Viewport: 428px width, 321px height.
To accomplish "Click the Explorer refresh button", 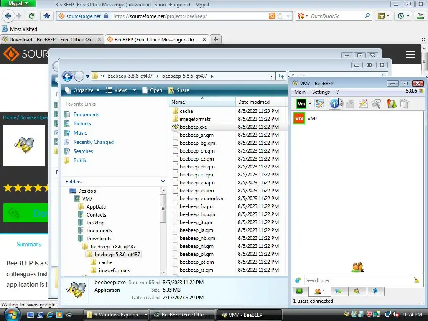I will pos(281,76).
